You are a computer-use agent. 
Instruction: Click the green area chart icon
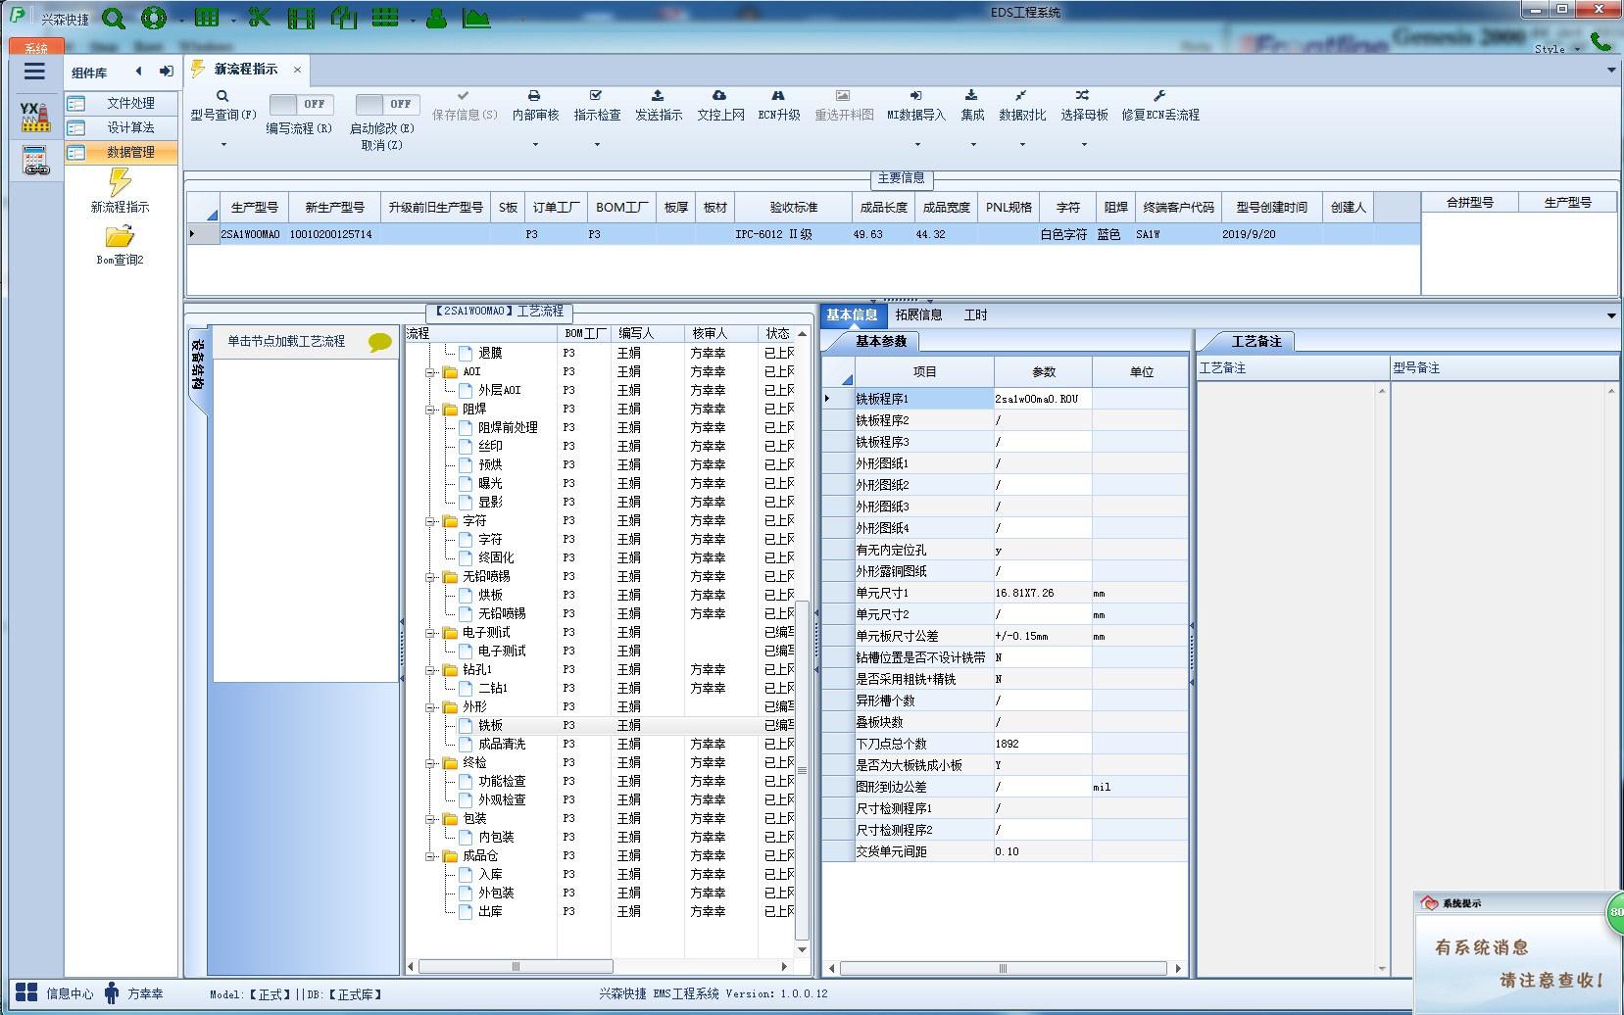tap(476, 18)
